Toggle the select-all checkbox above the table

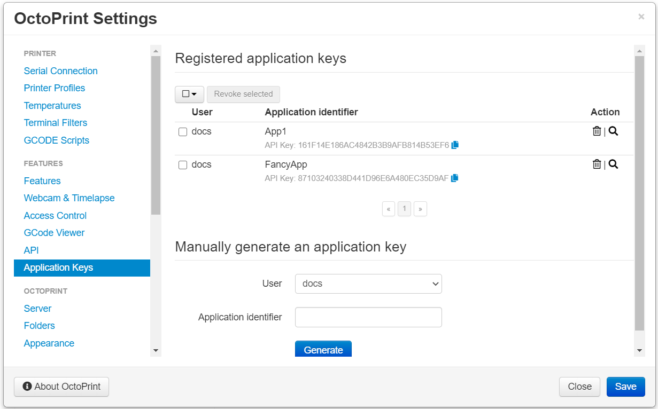click(x=185, y=94)
